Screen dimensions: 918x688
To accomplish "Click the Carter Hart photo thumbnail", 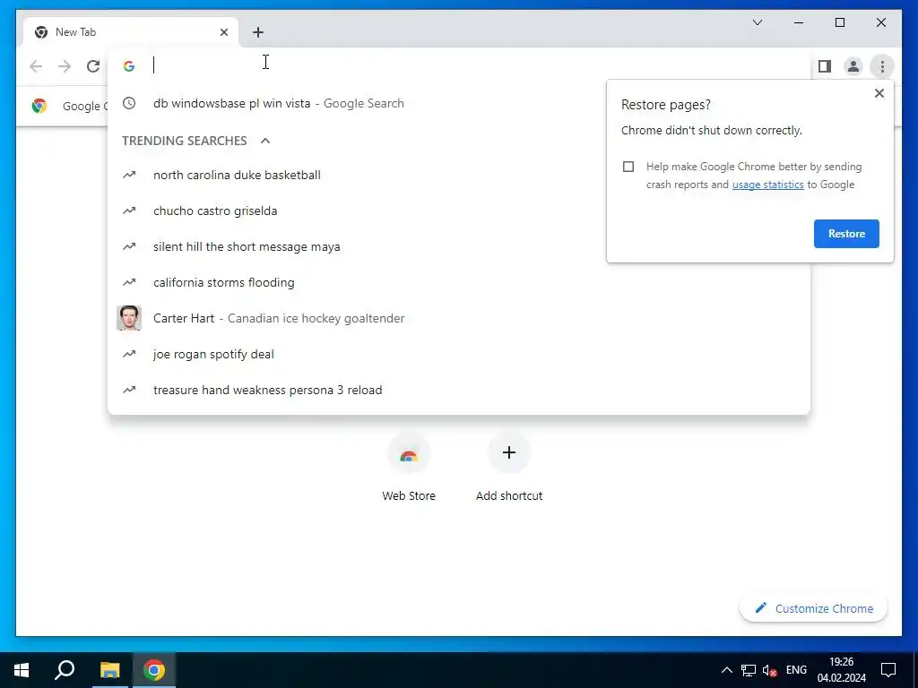I will point(129,318).
